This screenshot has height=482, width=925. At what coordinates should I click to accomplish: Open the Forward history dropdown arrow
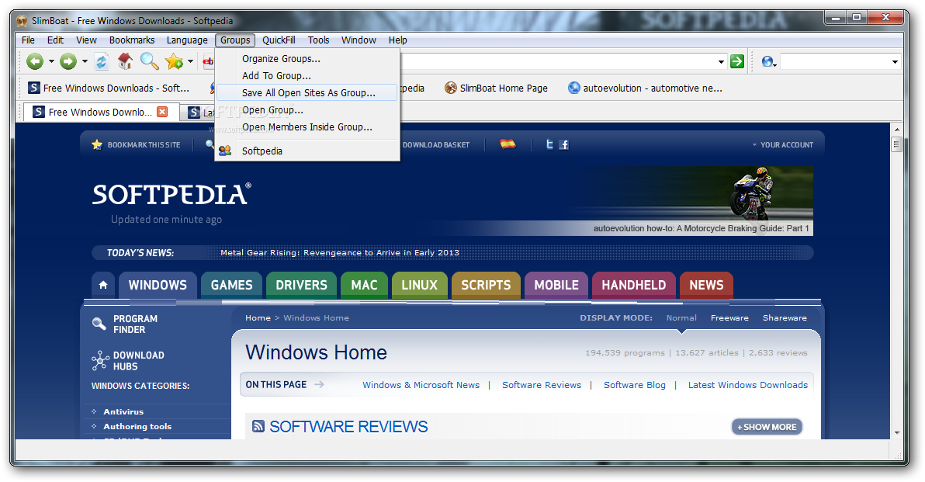(x=85, y=61)
